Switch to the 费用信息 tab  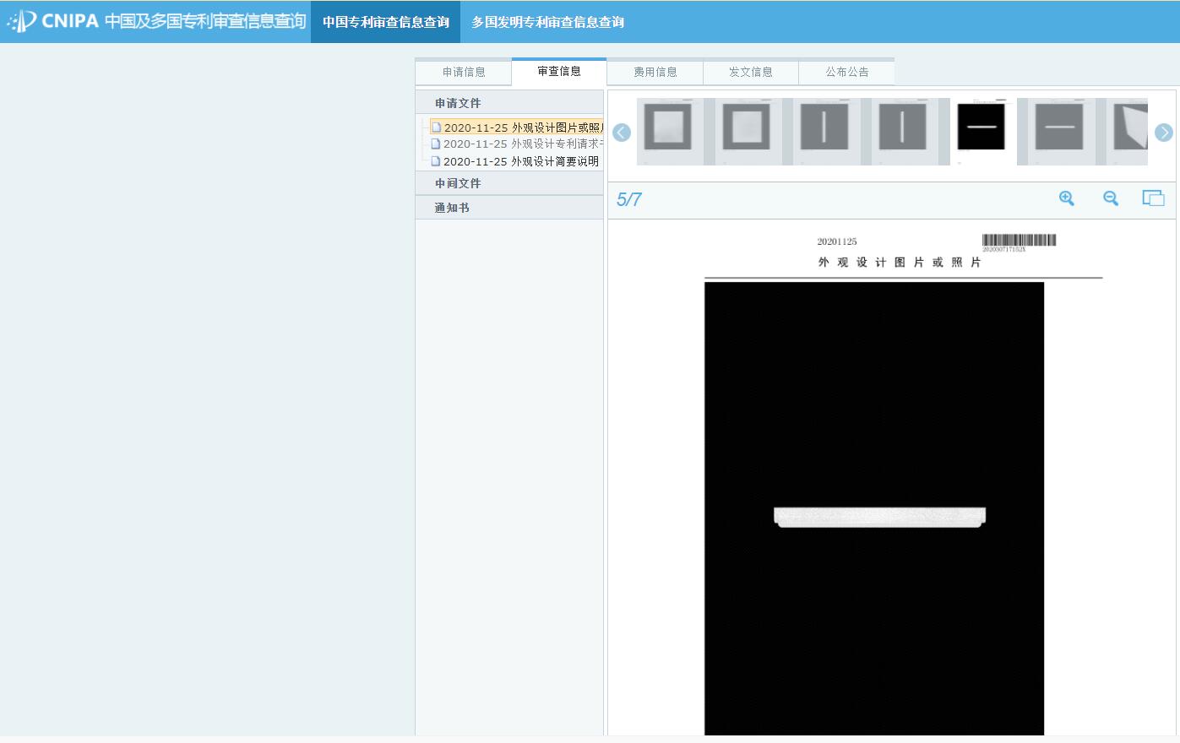click(x=655, y=72)
